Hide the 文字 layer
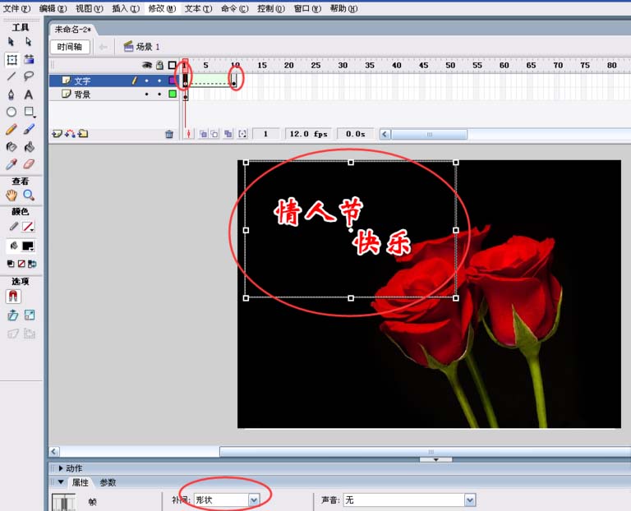Screen dimensions: 631x511 (146, 81)
